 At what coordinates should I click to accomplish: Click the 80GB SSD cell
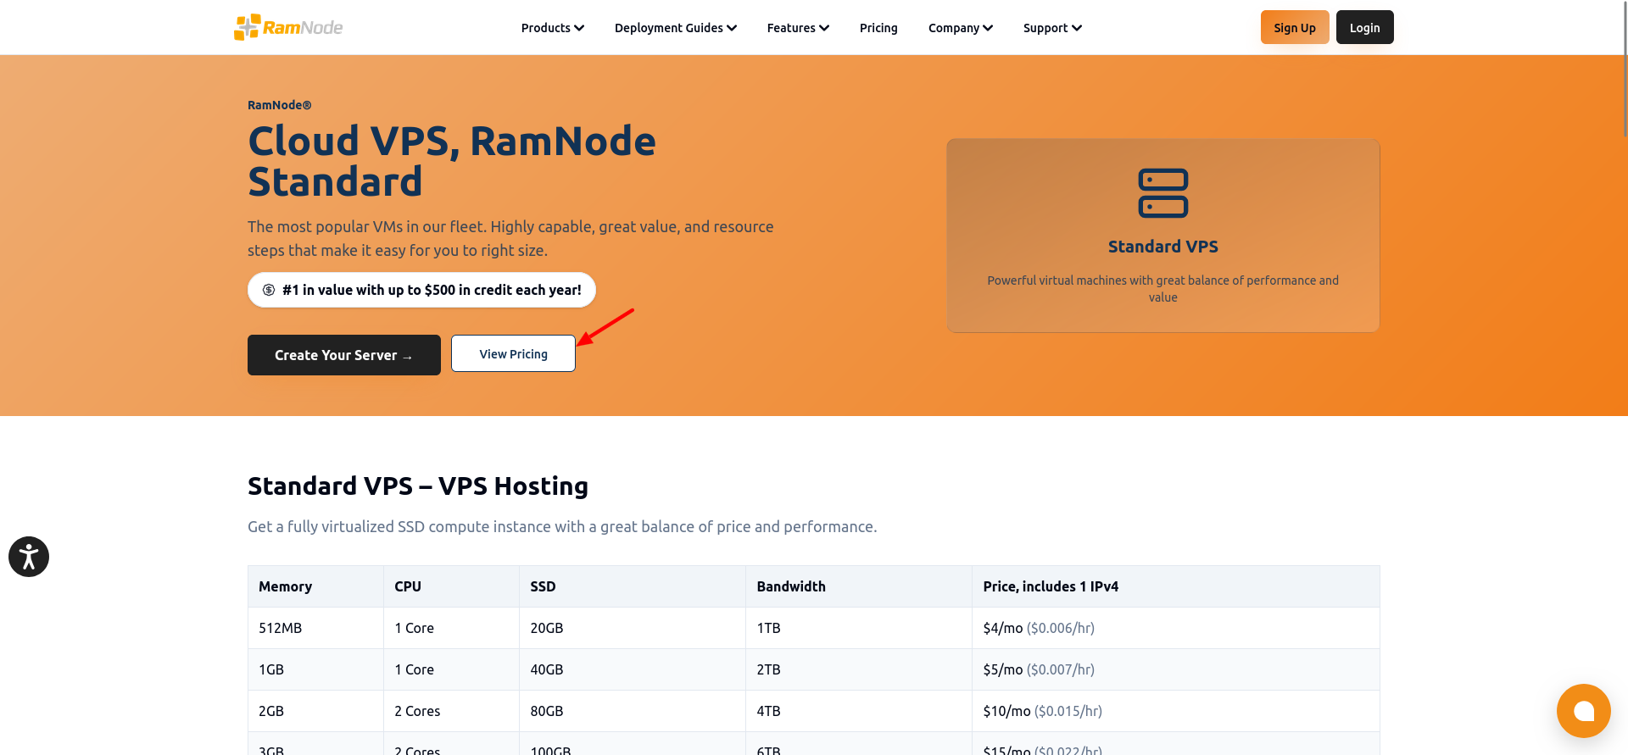tap(633, 711)
